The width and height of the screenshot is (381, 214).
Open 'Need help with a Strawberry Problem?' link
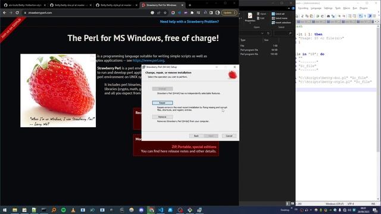[189, 21]
